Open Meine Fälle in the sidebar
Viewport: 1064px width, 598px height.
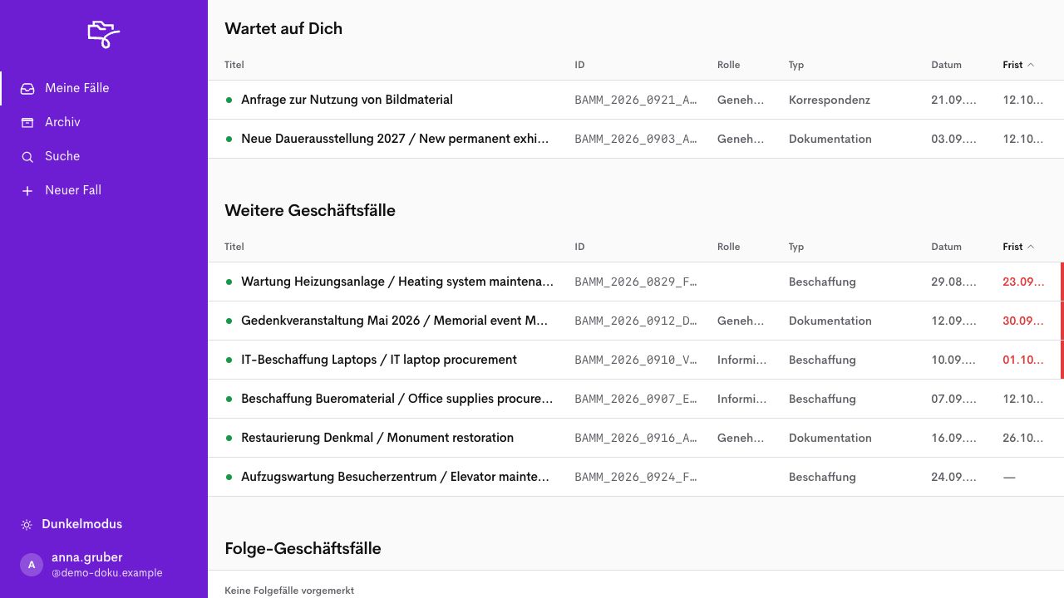(104, 88)
